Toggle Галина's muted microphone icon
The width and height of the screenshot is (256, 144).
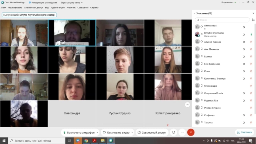click(251, 56)
